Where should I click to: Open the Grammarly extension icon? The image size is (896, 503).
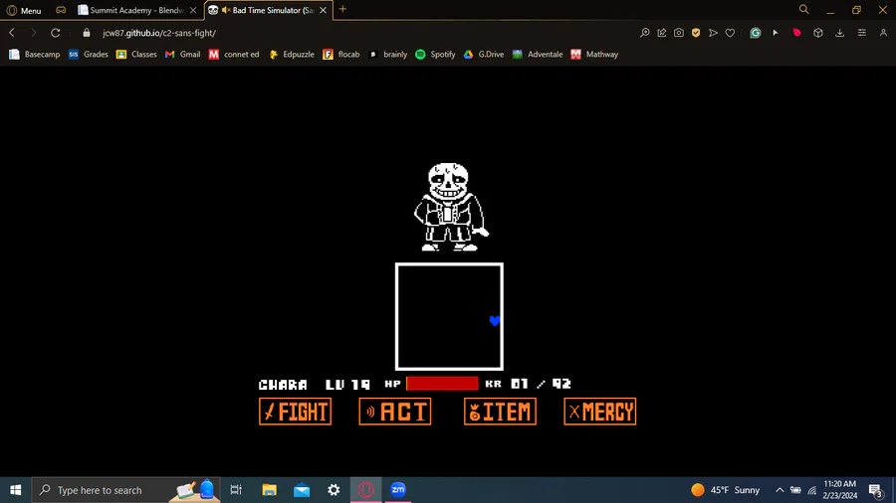point(756,33)
